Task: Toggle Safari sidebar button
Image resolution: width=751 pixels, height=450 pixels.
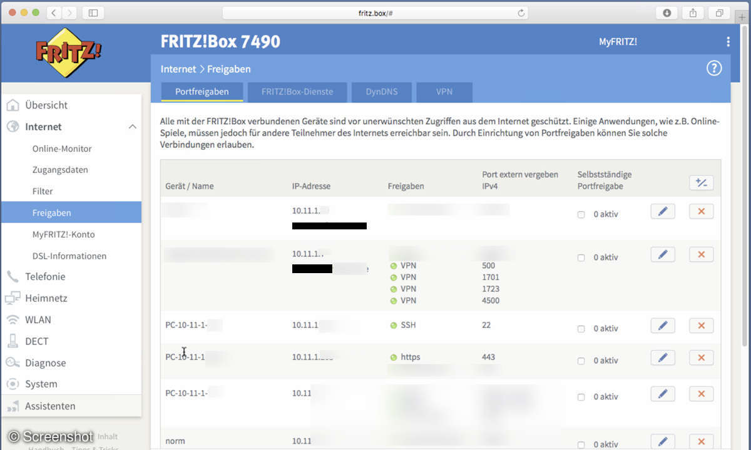Action: click(x=93, y=12)
